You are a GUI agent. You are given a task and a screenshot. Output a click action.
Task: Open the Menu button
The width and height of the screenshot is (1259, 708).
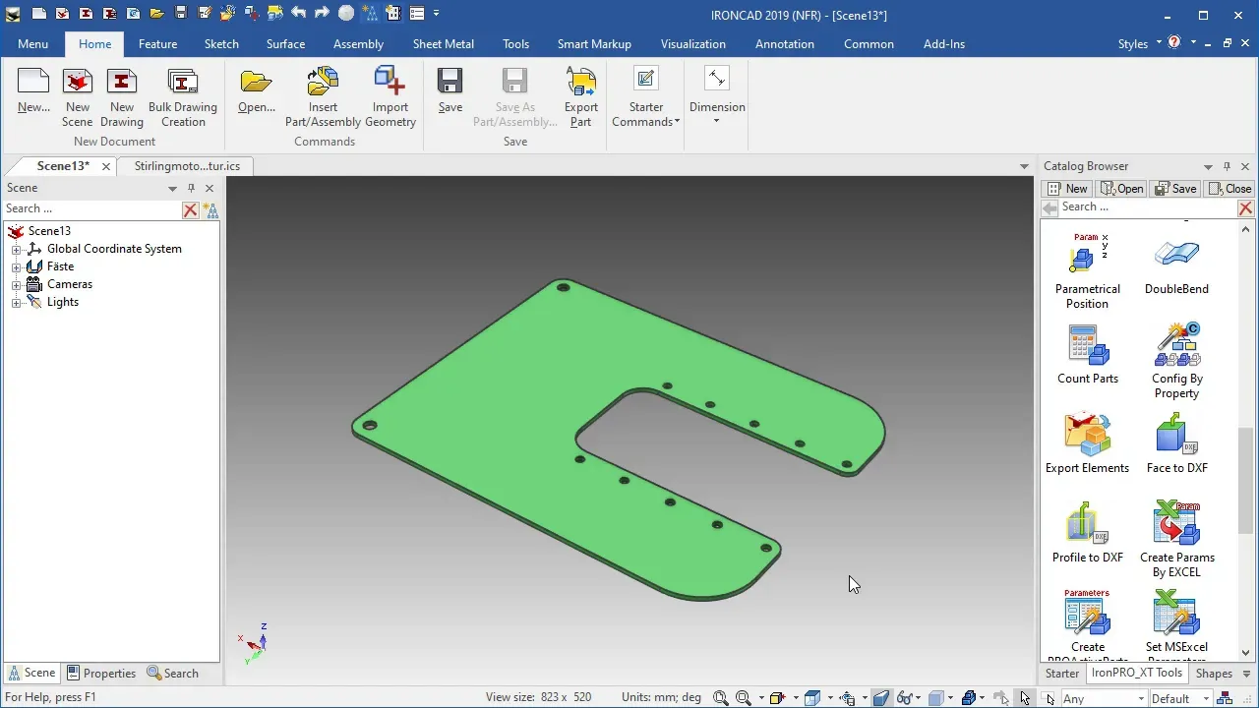coord(32,44)
